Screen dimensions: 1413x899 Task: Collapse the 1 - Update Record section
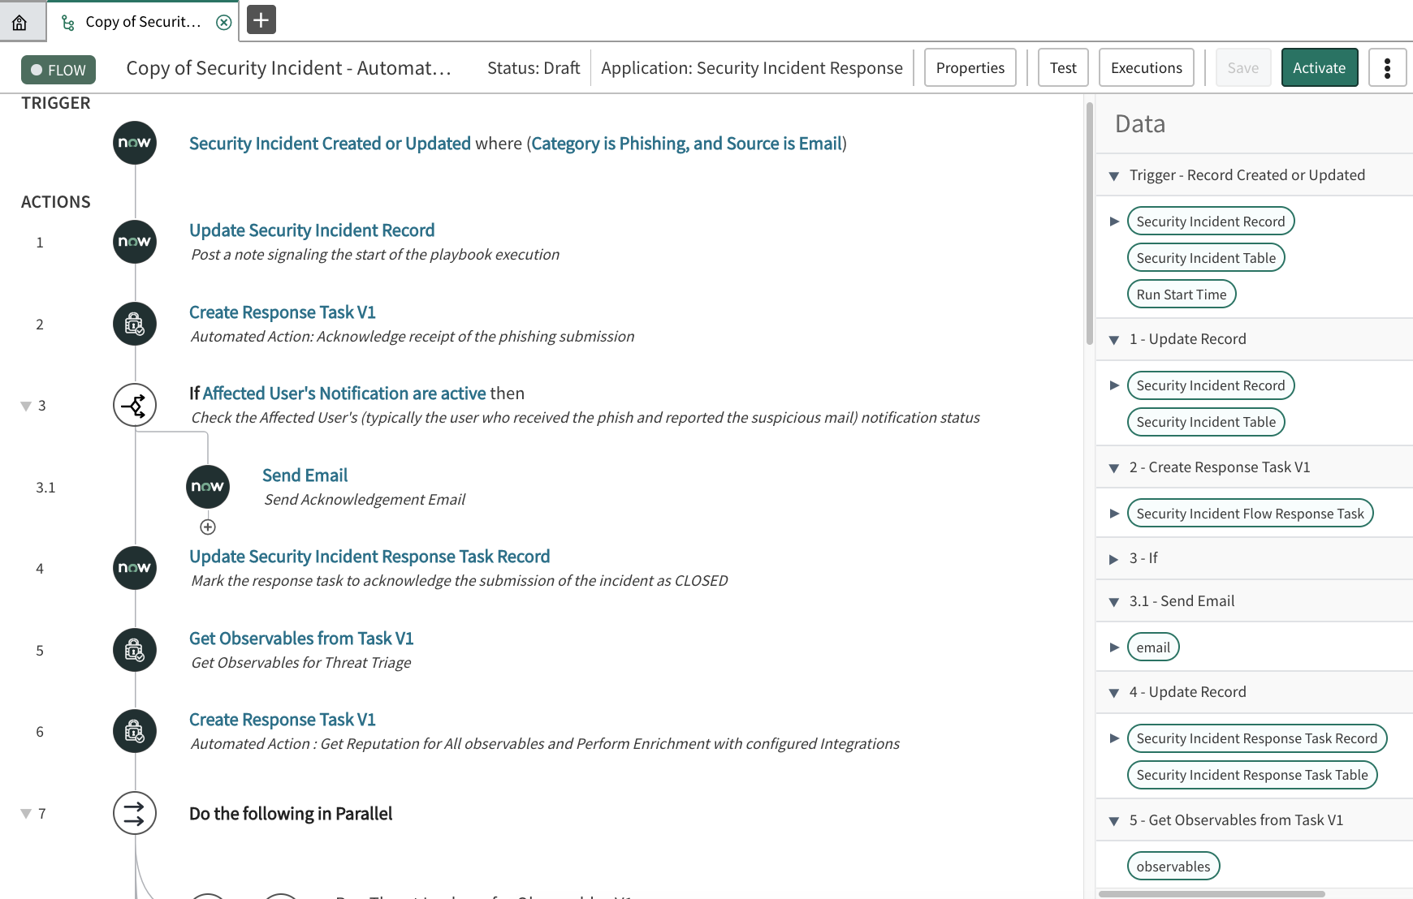[1114, 340]
